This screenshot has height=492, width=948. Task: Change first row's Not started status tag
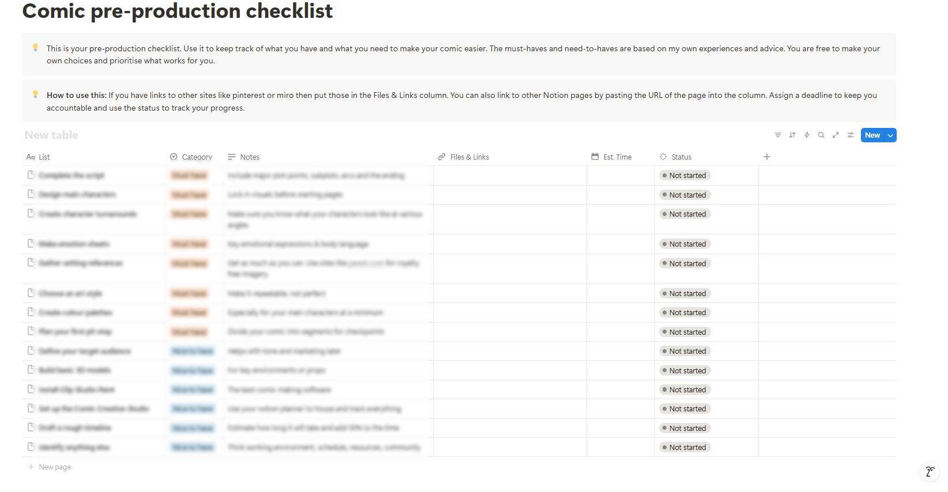684,175
